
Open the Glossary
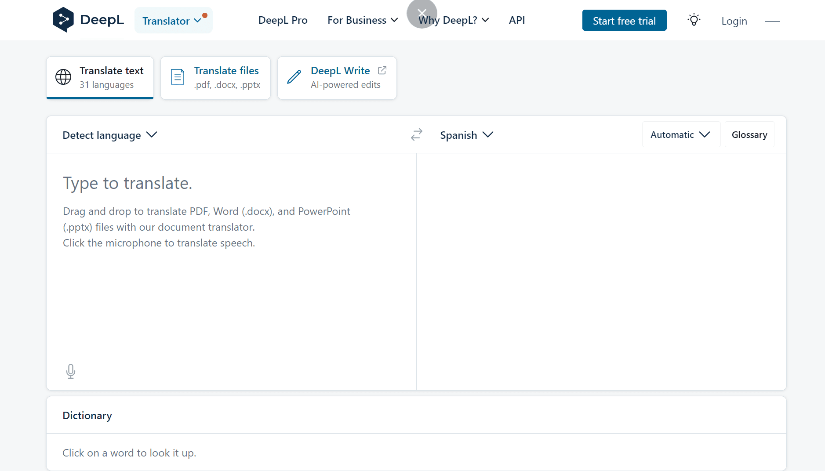click(x=749, y=134)
